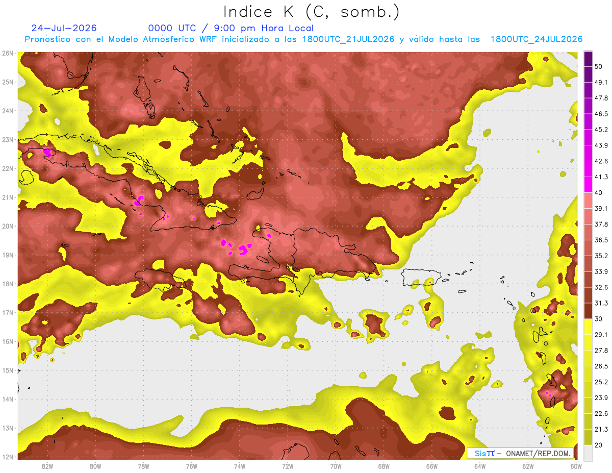Click the color scale value 42.6
The height and width of the screenshot is (473, 612).
click(601, 161)
